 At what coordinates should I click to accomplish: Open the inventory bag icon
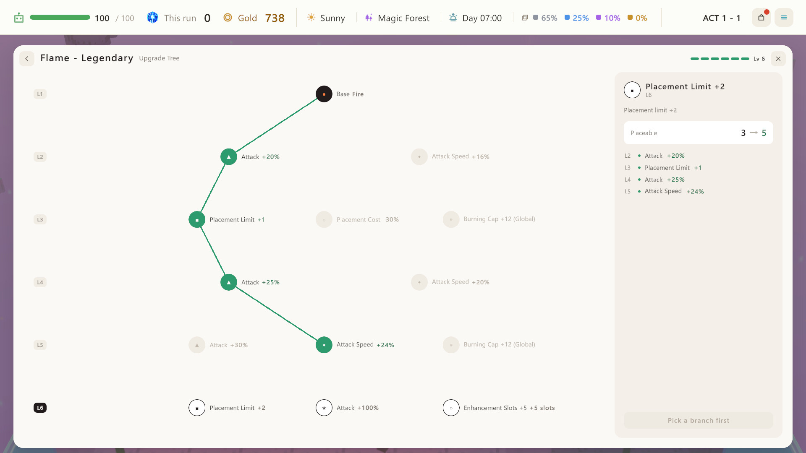click(761, 18)
